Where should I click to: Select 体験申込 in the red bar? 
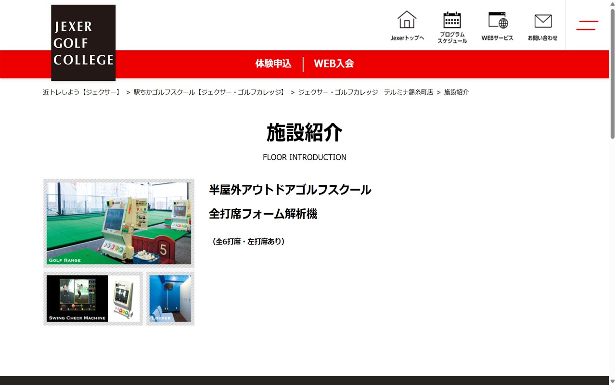point(273,64)
